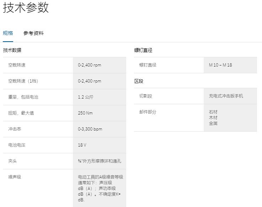Switch to the 规格 tab
Screen dimensions: 262x207
8,33
